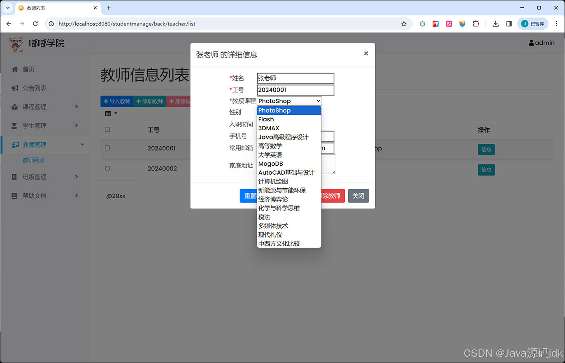Choose Java高级程序设计 course option

pos(289,137)
